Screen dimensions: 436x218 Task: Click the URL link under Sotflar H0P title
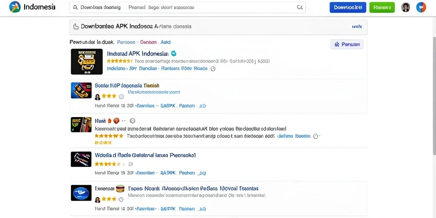pos(154,92)
